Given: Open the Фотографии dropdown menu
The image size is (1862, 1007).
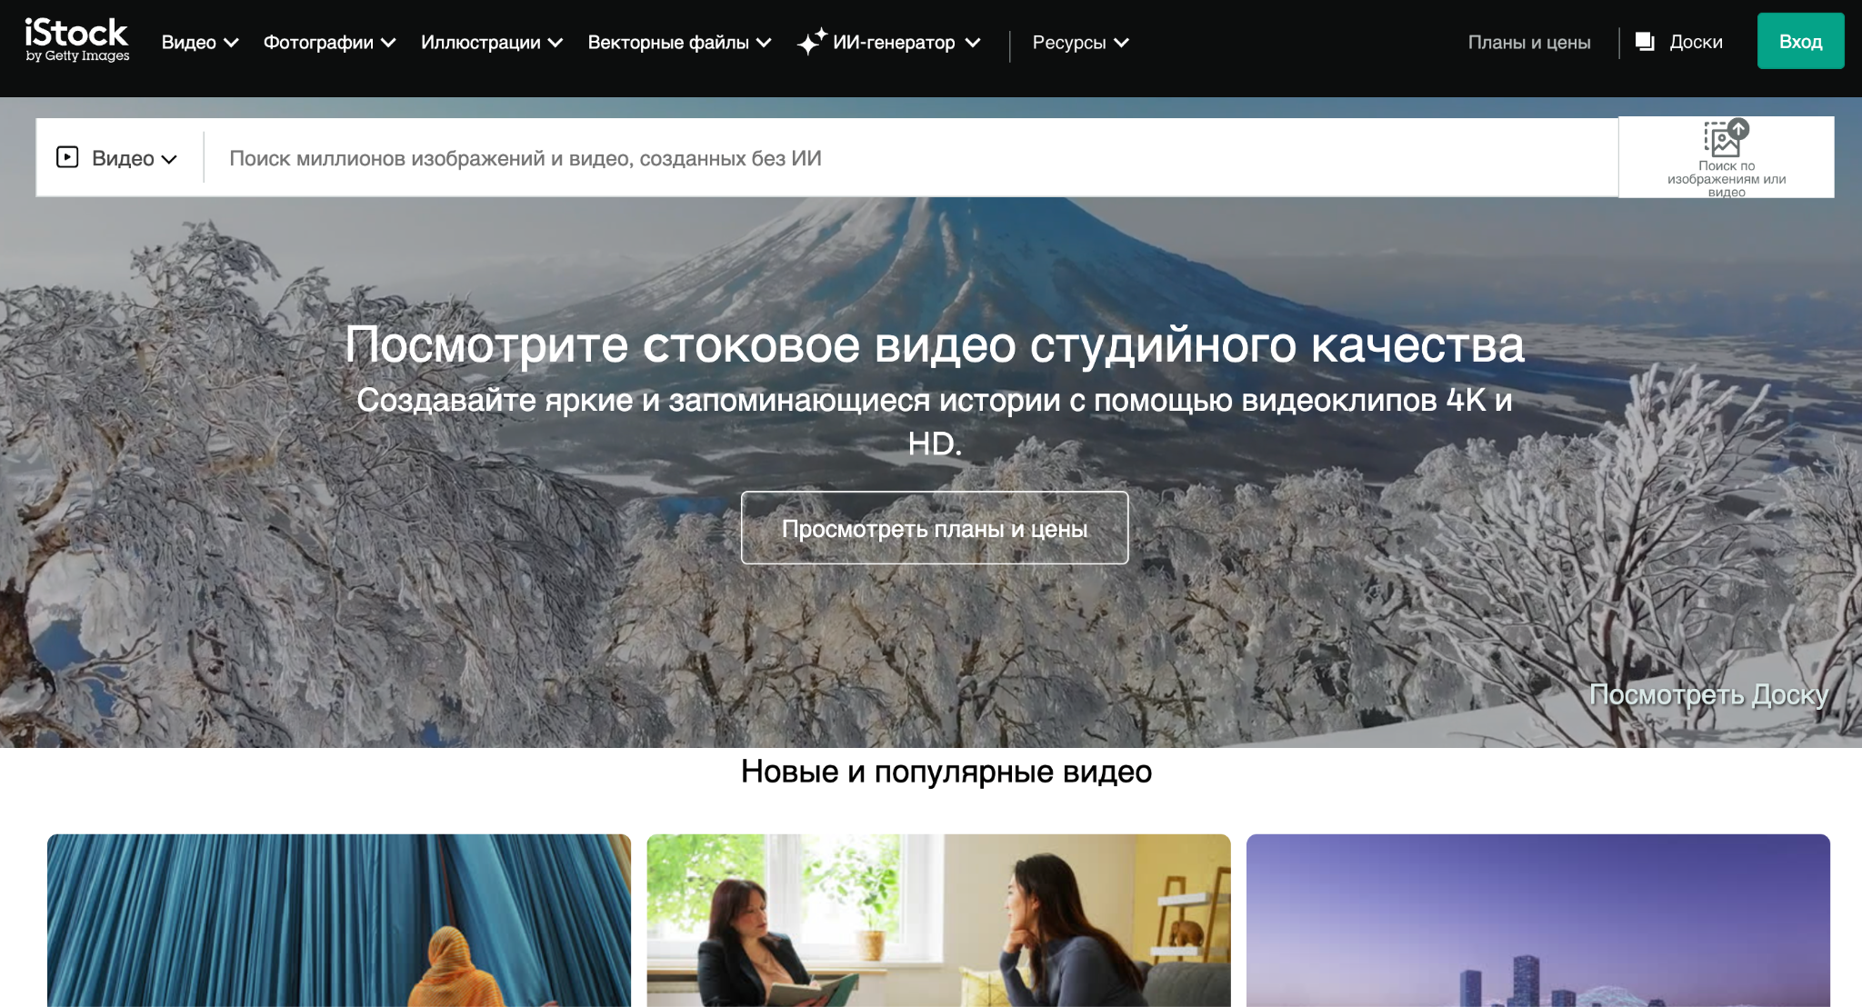Looking at the screenshot, I should tap(329, 41).
